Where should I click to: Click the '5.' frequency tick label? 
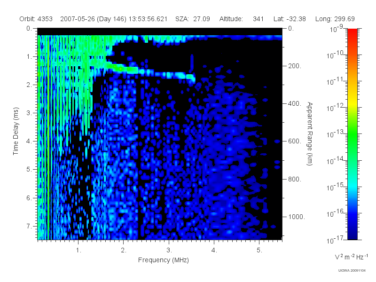point(259,251)
